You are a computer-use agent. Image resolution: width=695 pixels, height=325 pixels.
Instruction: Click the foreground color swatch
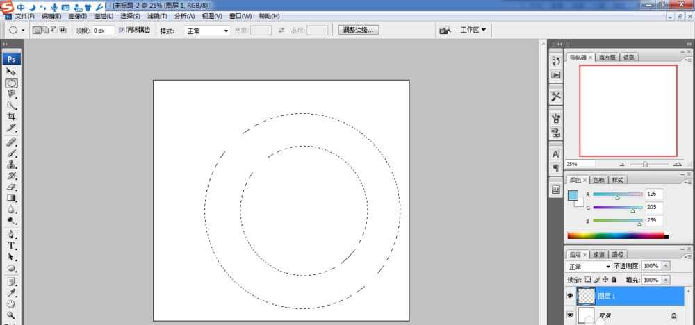(x=573, y=196)
